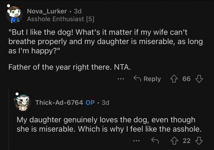Open Thick-Ad-6764's profile via username

click(59, 102)
